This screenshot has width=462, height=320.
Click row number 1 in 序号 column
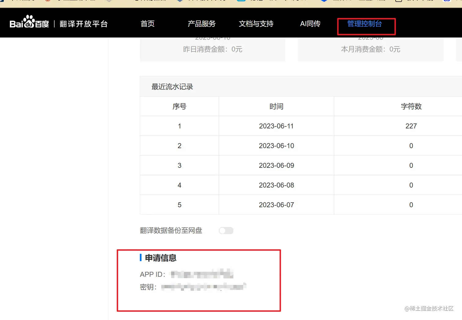[179, 126]
